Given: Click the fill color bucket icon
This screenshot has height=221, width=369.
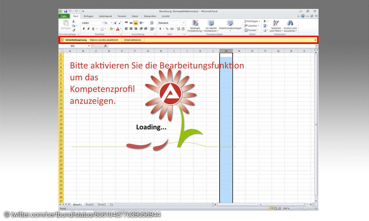Looking at the screenshot, I should (111, 29).
